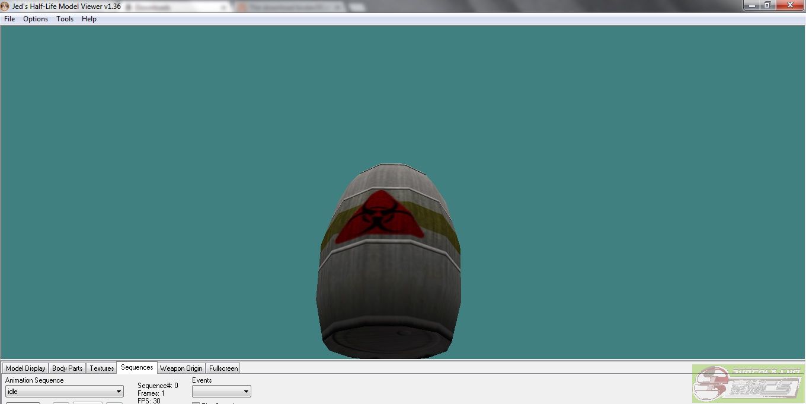Go to the Weapon Origin tab

tap(181, 368)
